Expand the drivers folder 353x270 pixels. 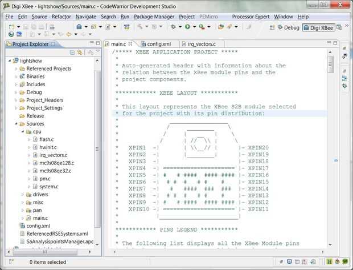23,194
